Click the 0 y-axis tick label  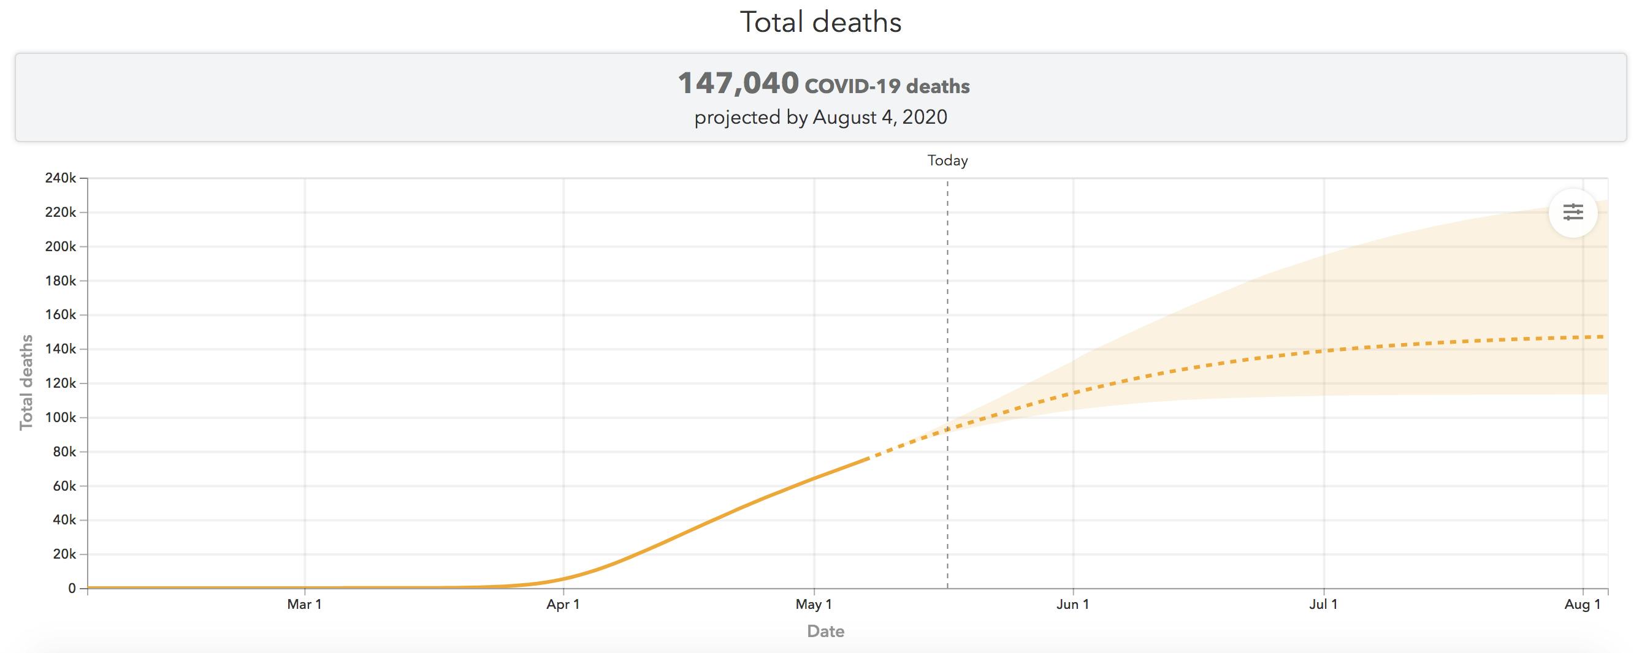[72, 589]
